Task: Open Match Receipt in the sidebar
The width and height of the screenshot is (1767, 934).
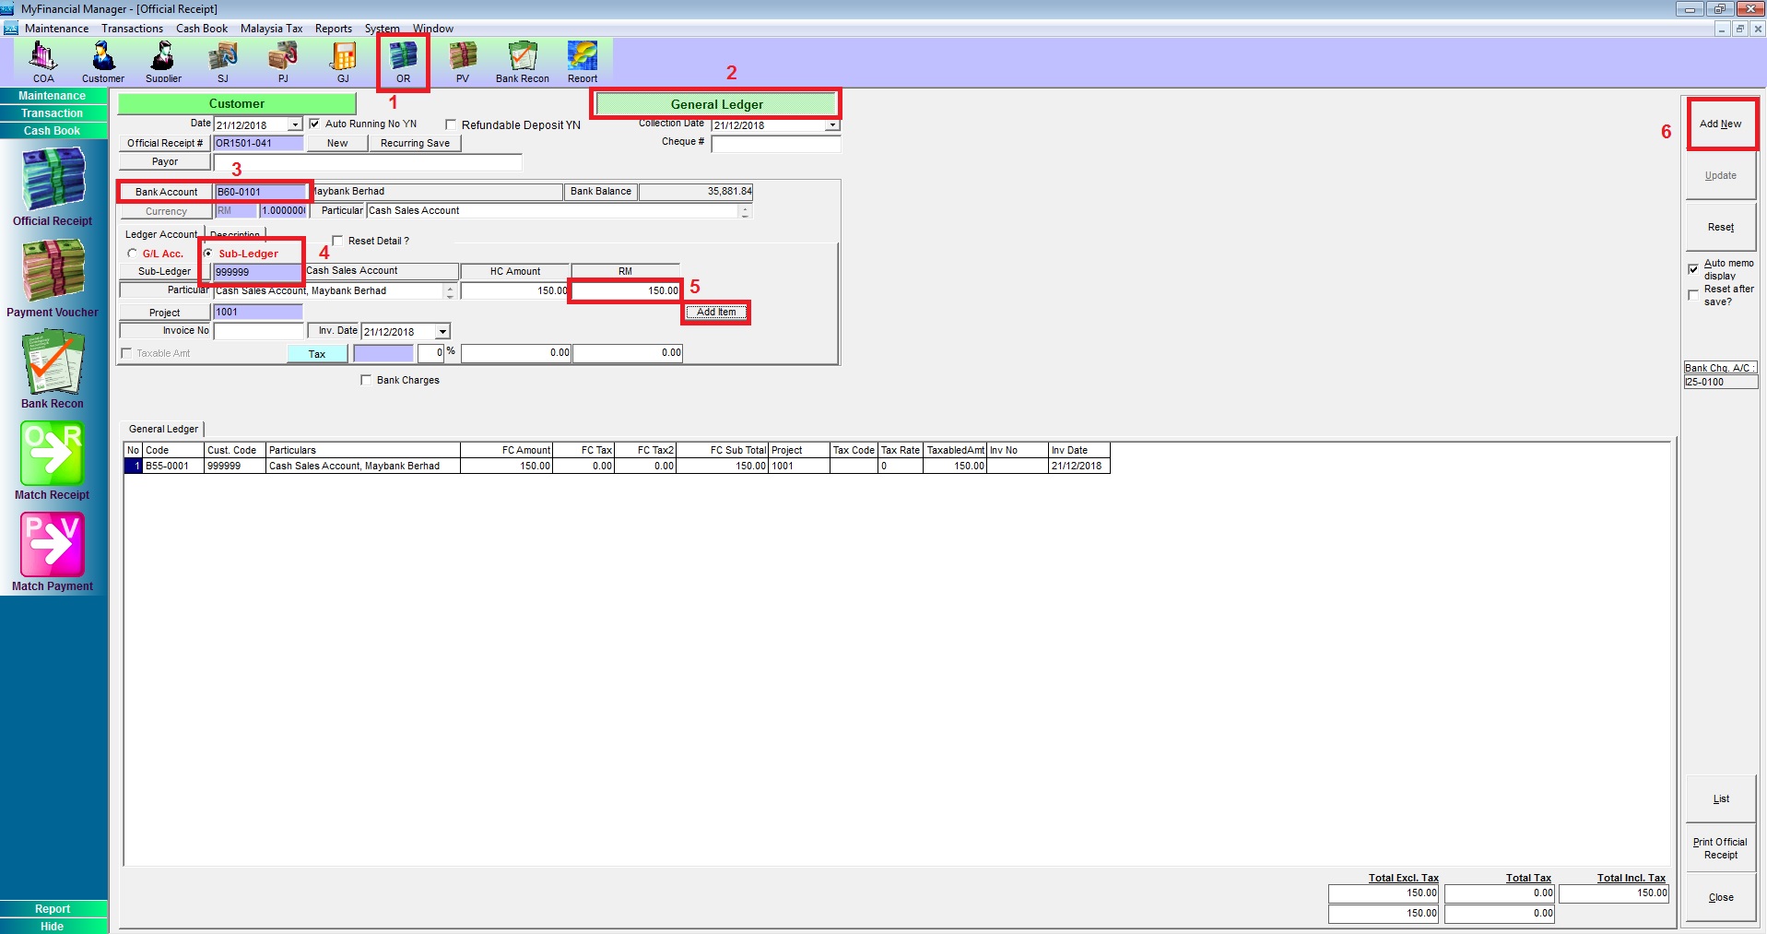Action: point(53,459)
